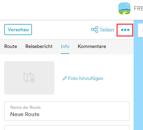Click the FRE brand text beside logo
Image resolution: width=143 pixels, height=130 pixels.
[x=138, y=8]
